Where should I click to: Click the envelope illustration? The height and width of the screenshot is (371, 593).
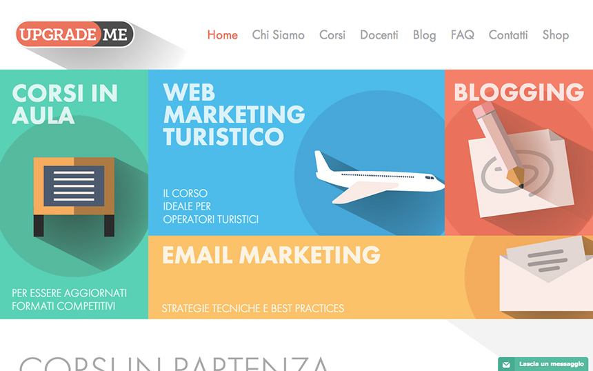pyautogui.click(x=546, y=274)
